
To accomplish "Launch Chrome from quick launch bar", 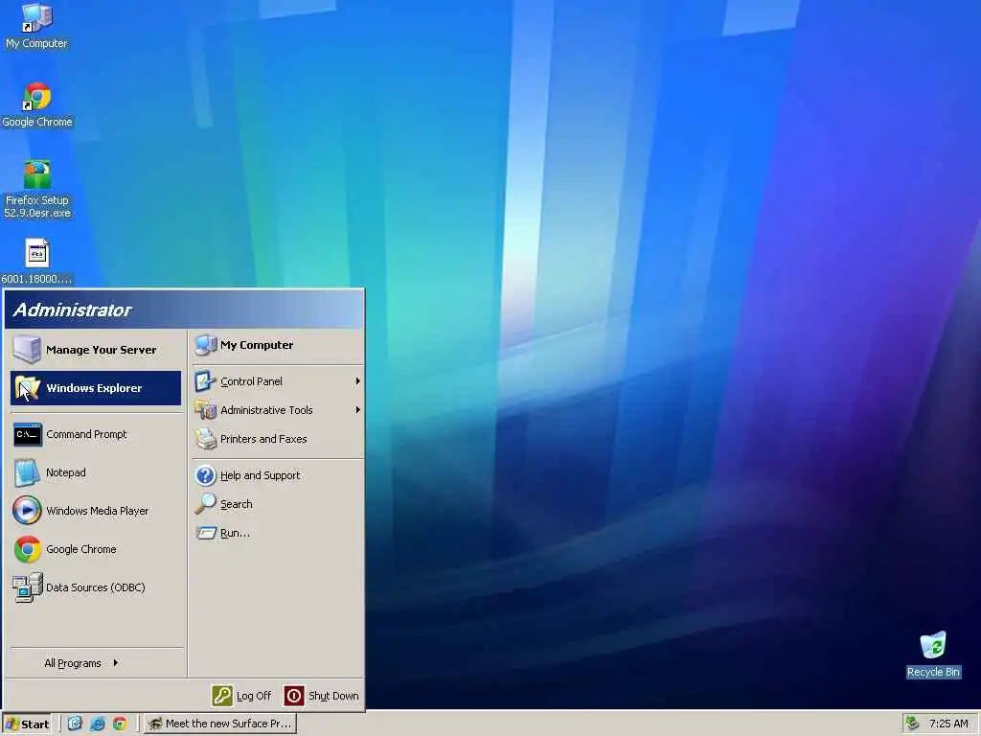I will coord(120,724).
